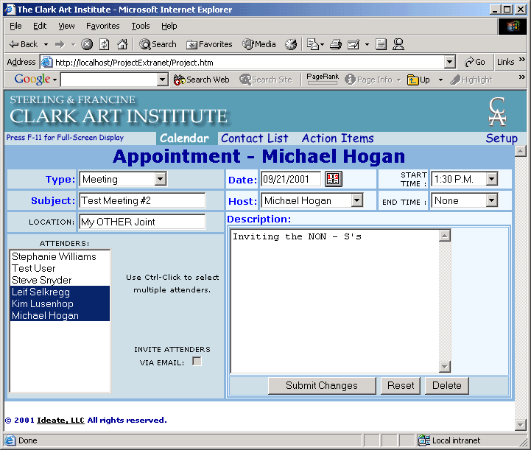
Task: Select Kim Lusenhop in attenders list
Action: pyautogui.click(x=60, y=303)
